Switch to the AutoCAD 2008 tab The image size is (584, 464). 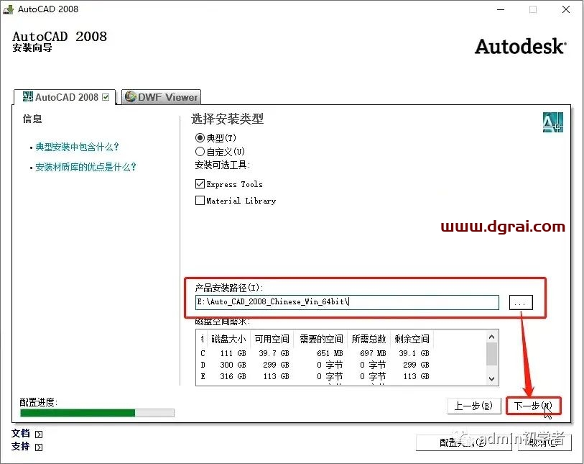[x=65, y=97]
